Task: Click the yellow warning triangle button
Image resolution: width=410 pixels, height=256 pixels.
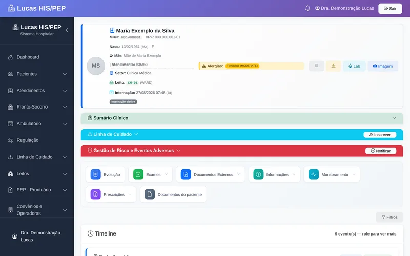Action: (334, 66)
